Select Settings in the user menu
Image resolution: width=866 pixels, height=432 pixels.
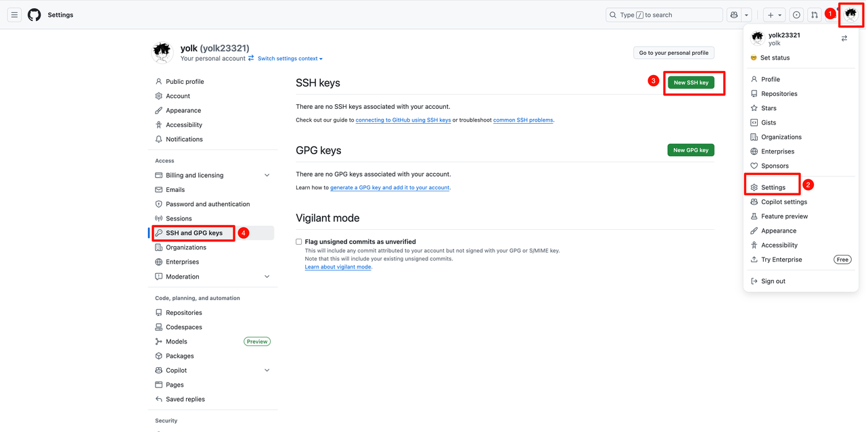[x=773, y=187]
